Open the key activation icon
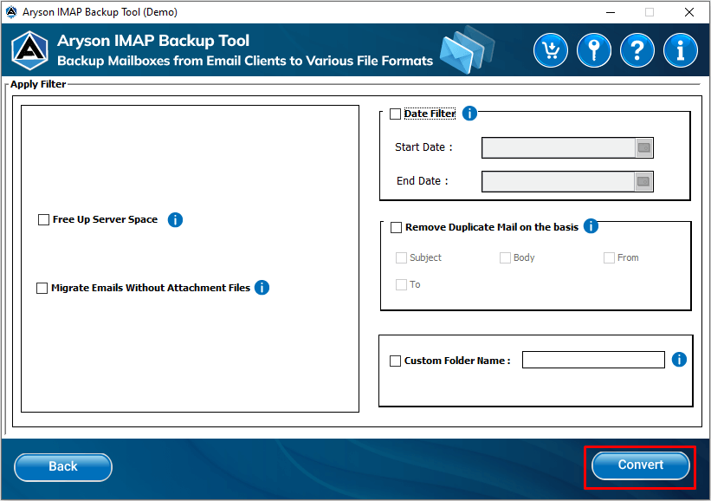Screen dimensions: 711x501 coord(593,50)
